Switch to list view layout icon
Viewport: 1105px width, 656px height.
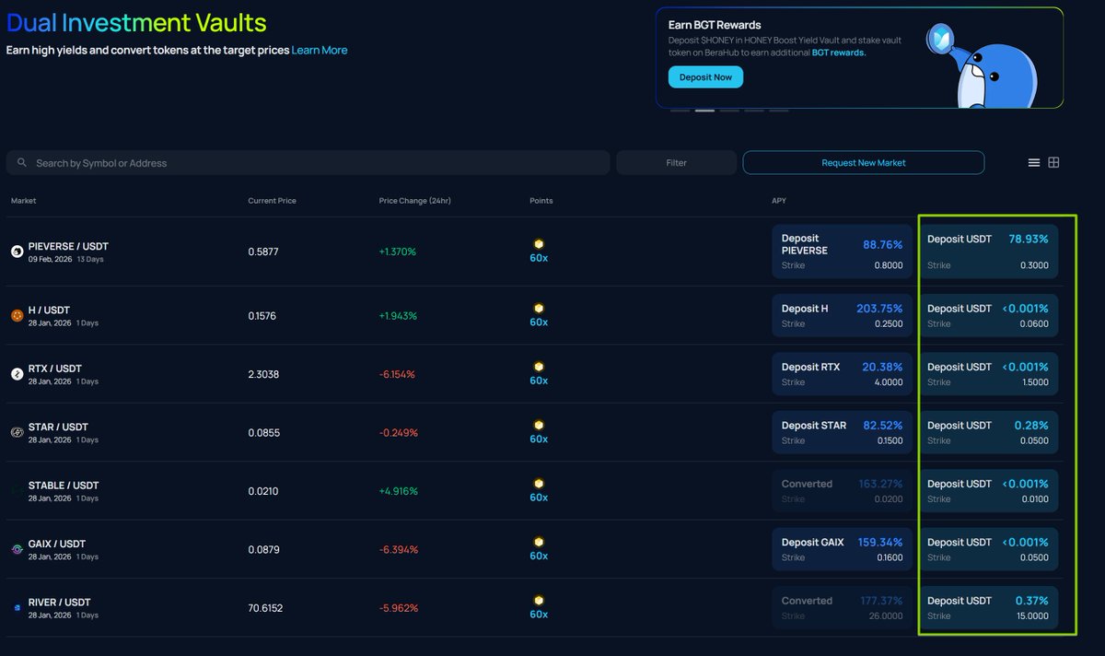[1034, 163]
